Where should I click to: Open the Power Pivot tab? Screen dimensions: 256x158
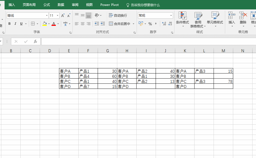(x=109, y=5)
